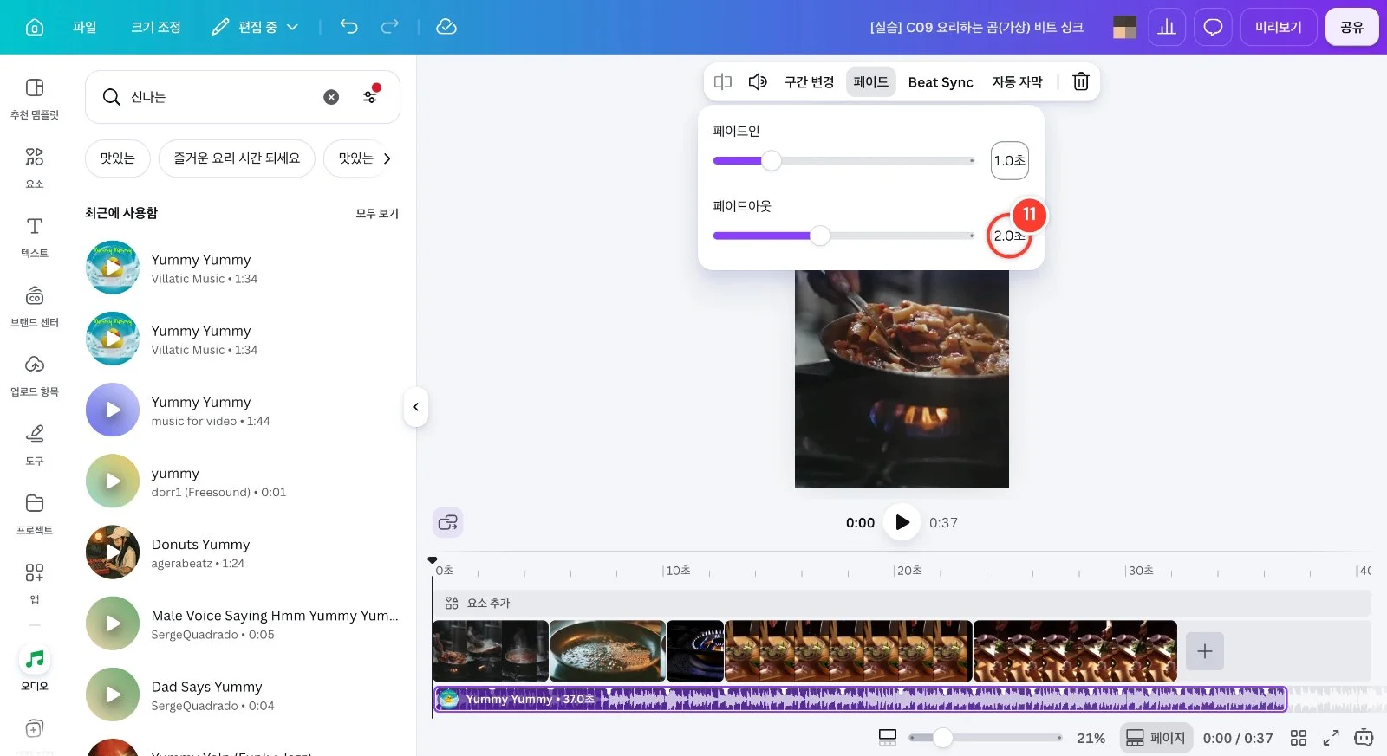
Task: Open 요소 elements sidebar panel
Action: tap(35, 168)
